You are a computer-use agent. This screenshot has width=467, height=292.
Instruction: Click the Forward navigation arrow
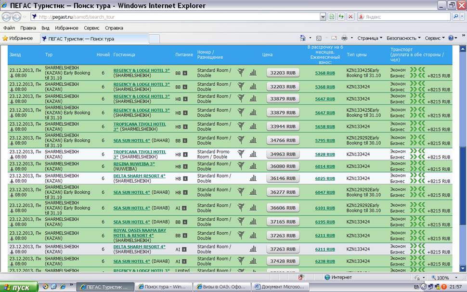pos(17,17)
